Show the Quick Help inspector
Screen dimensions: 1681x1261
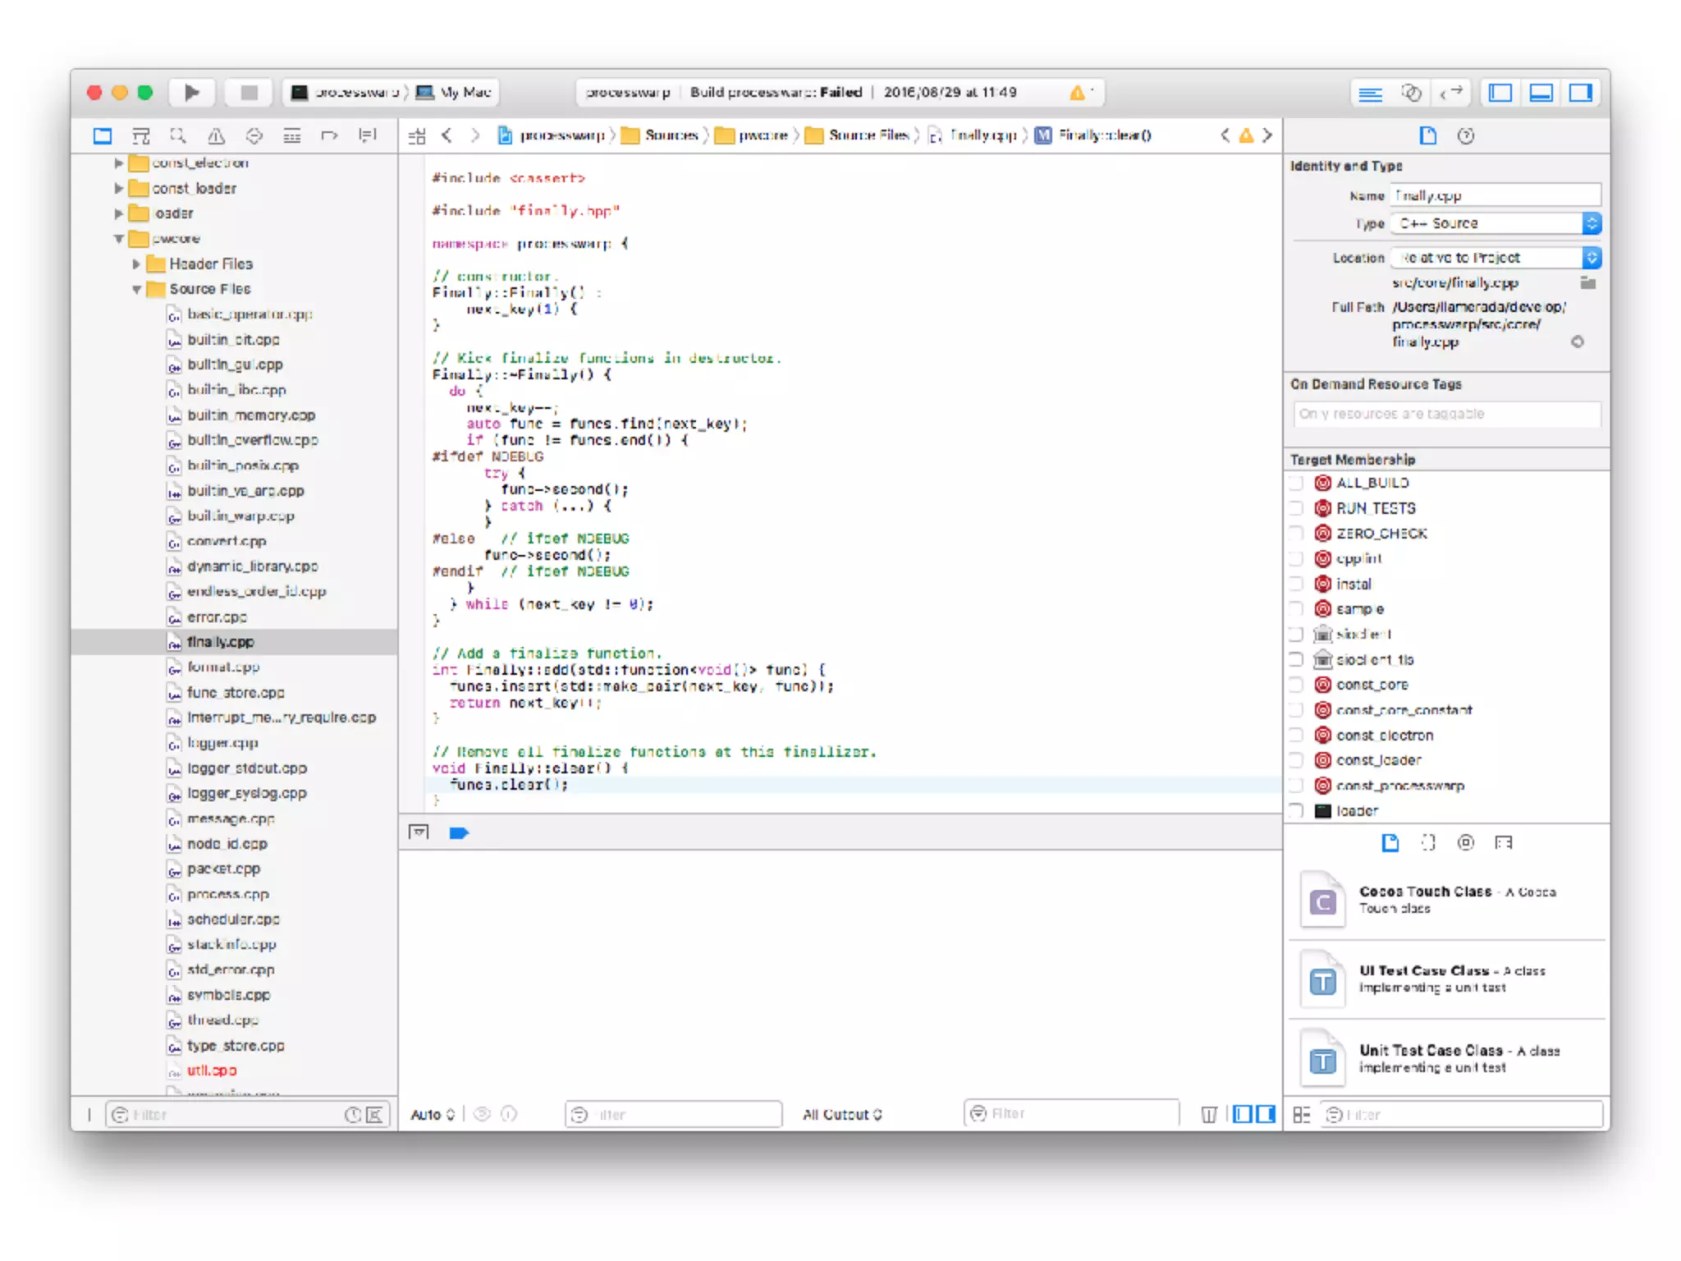pos(1465,135)
